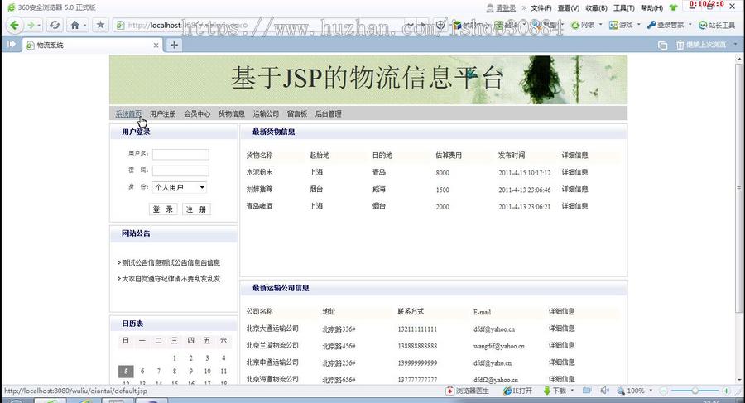Open 站长工具 toolbar icon
This screenshot has width=745, height=403.
point(717,25)
